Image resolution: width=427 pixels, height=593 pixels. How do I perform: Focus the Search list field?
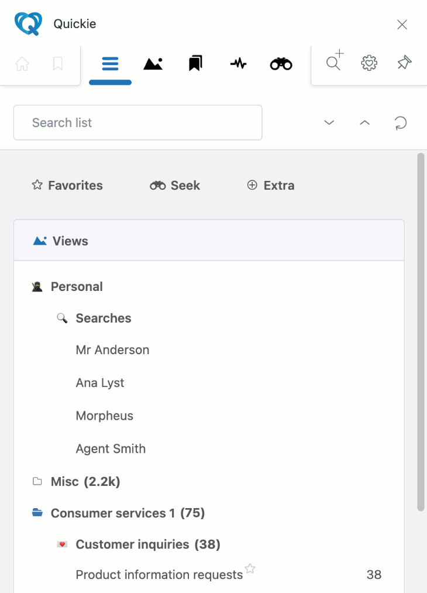(138, 122)
